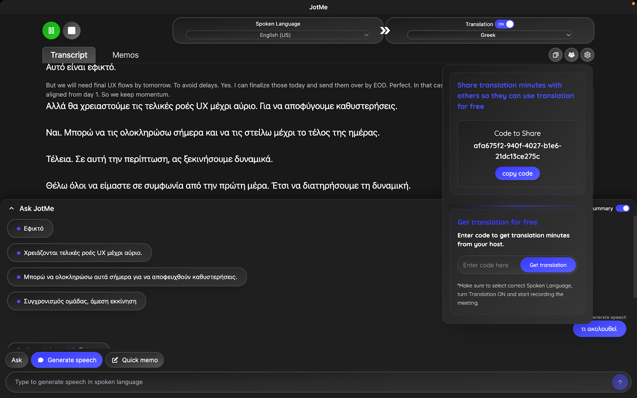Select the Transcript tab
The width and height of the screenshot is (637, 398).
tap(68, 55)
